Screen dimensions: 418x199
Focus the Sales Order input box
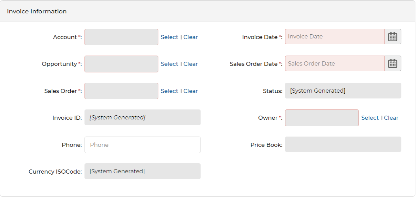coord(121,91)
